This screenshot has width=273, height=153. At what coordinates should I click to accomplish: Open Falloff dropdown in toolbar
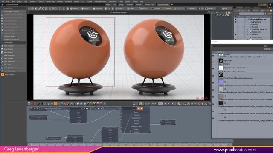click(132, 8)
